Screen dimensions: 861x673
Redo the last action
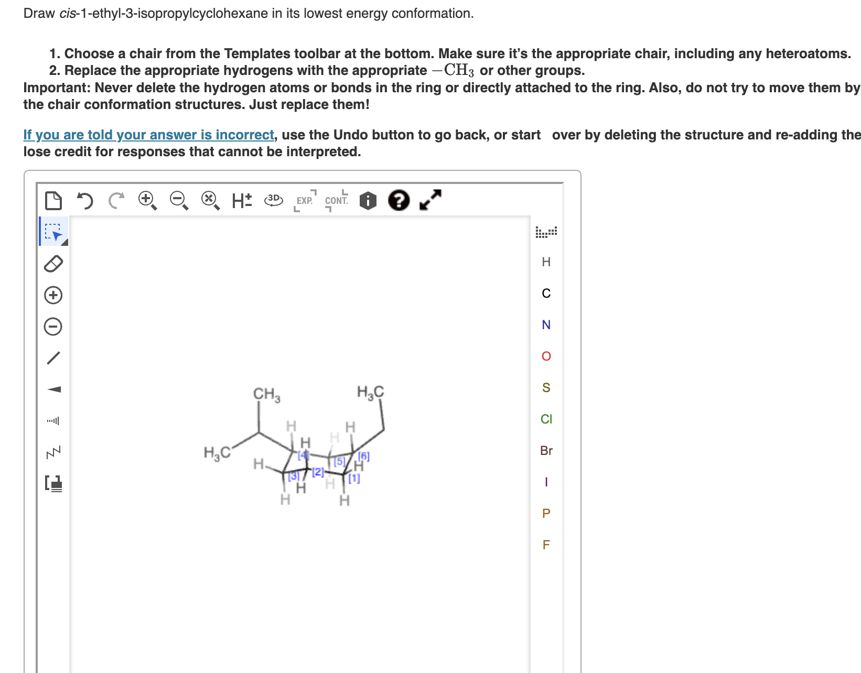pos(116,200)
